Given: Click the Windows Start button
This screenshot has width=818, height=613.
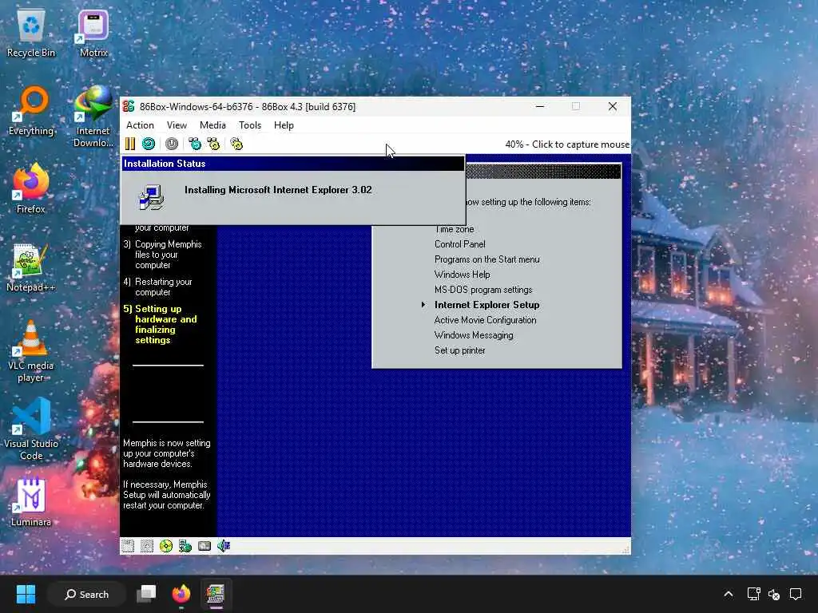Looking at the screenshot, I should 26,594.
